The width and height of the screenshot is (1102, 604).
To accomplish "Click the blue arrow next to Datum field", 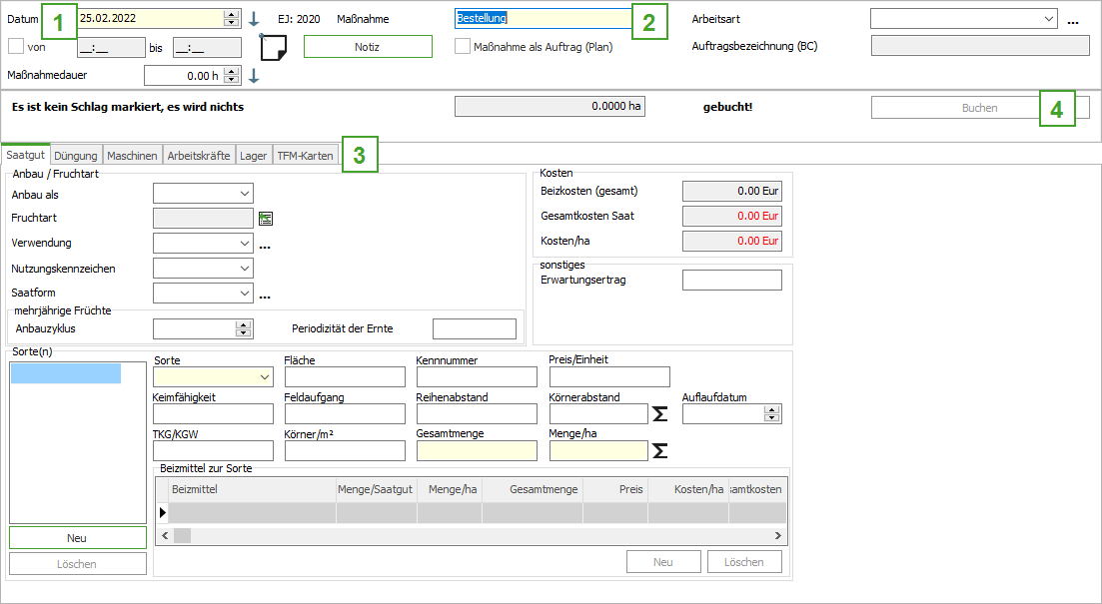I will click(x=254, y=18).
